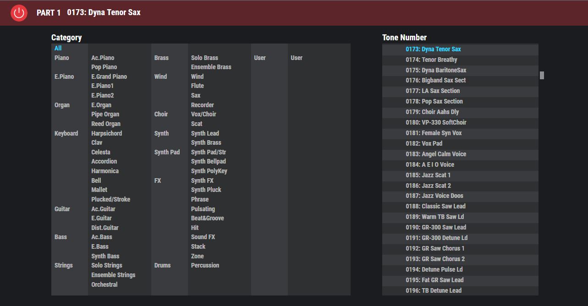Select the Percussion subcategory

(x=205, y=265)
